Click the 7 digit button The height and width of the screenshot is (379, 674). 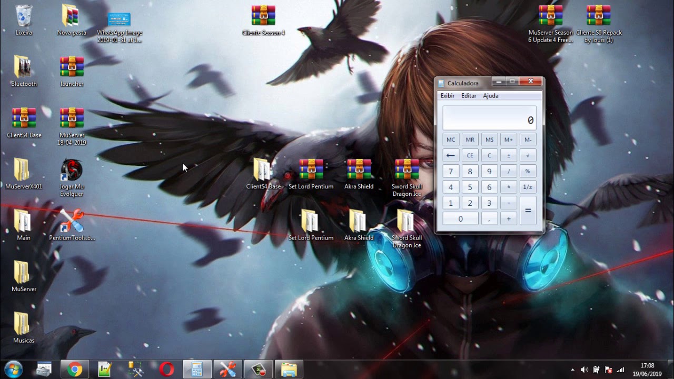pos(451,171)
